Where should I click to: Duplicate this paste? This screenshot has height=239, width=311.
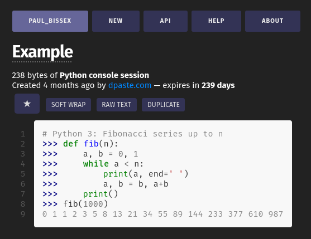pos(163,105)
